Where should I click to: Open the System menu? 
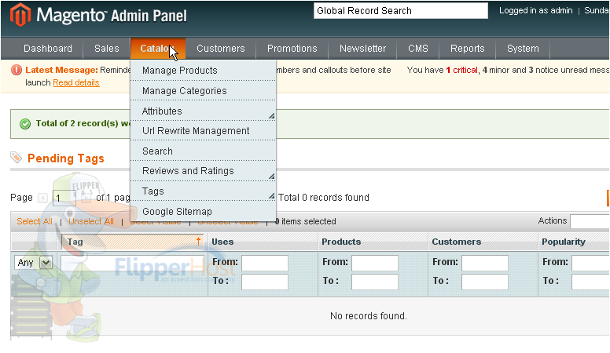(x=523, y=49)
